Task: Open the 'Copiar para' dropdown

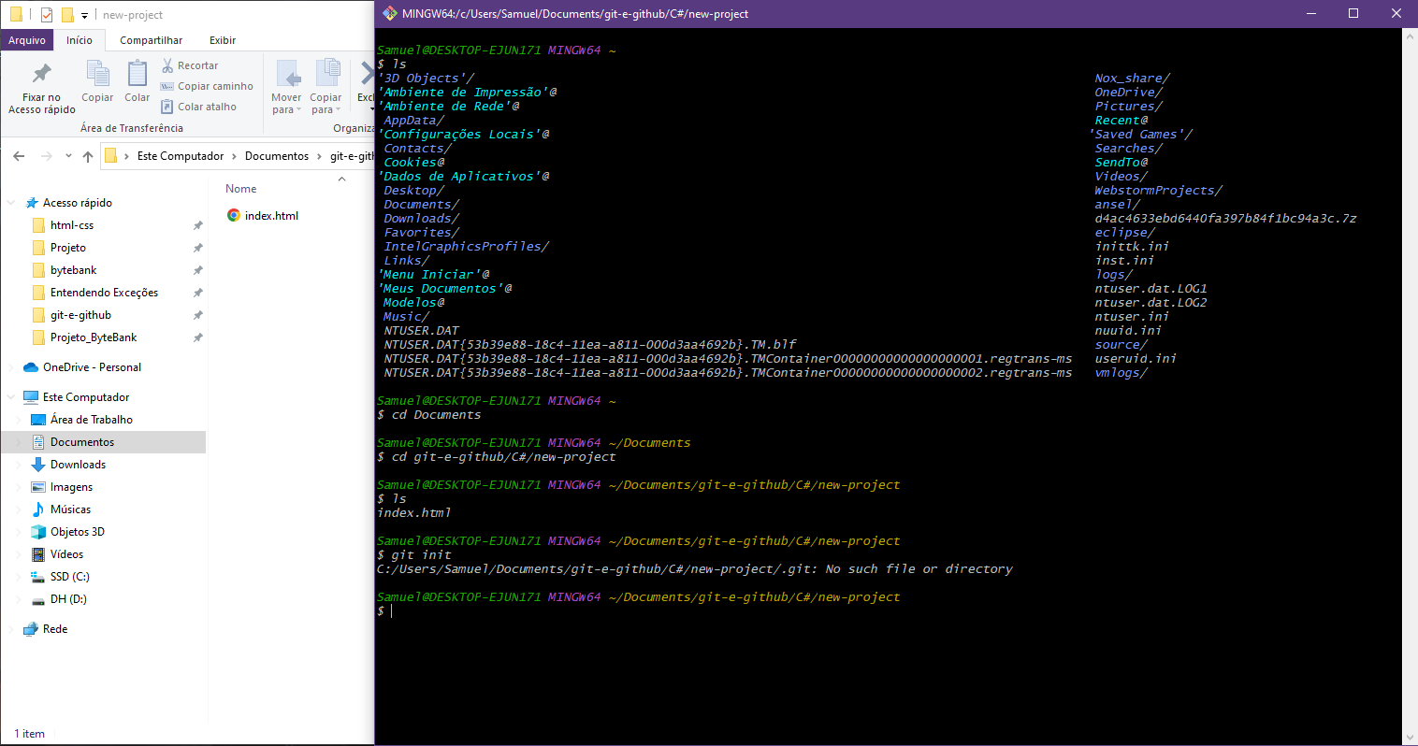Action: 326,104
